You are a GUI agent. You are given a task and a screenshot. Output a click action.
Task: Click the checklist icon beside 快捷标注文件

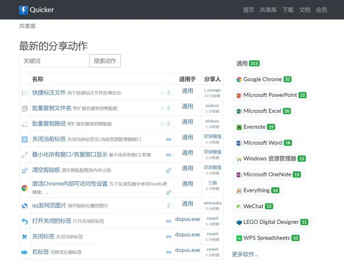(x=25, y=93)
